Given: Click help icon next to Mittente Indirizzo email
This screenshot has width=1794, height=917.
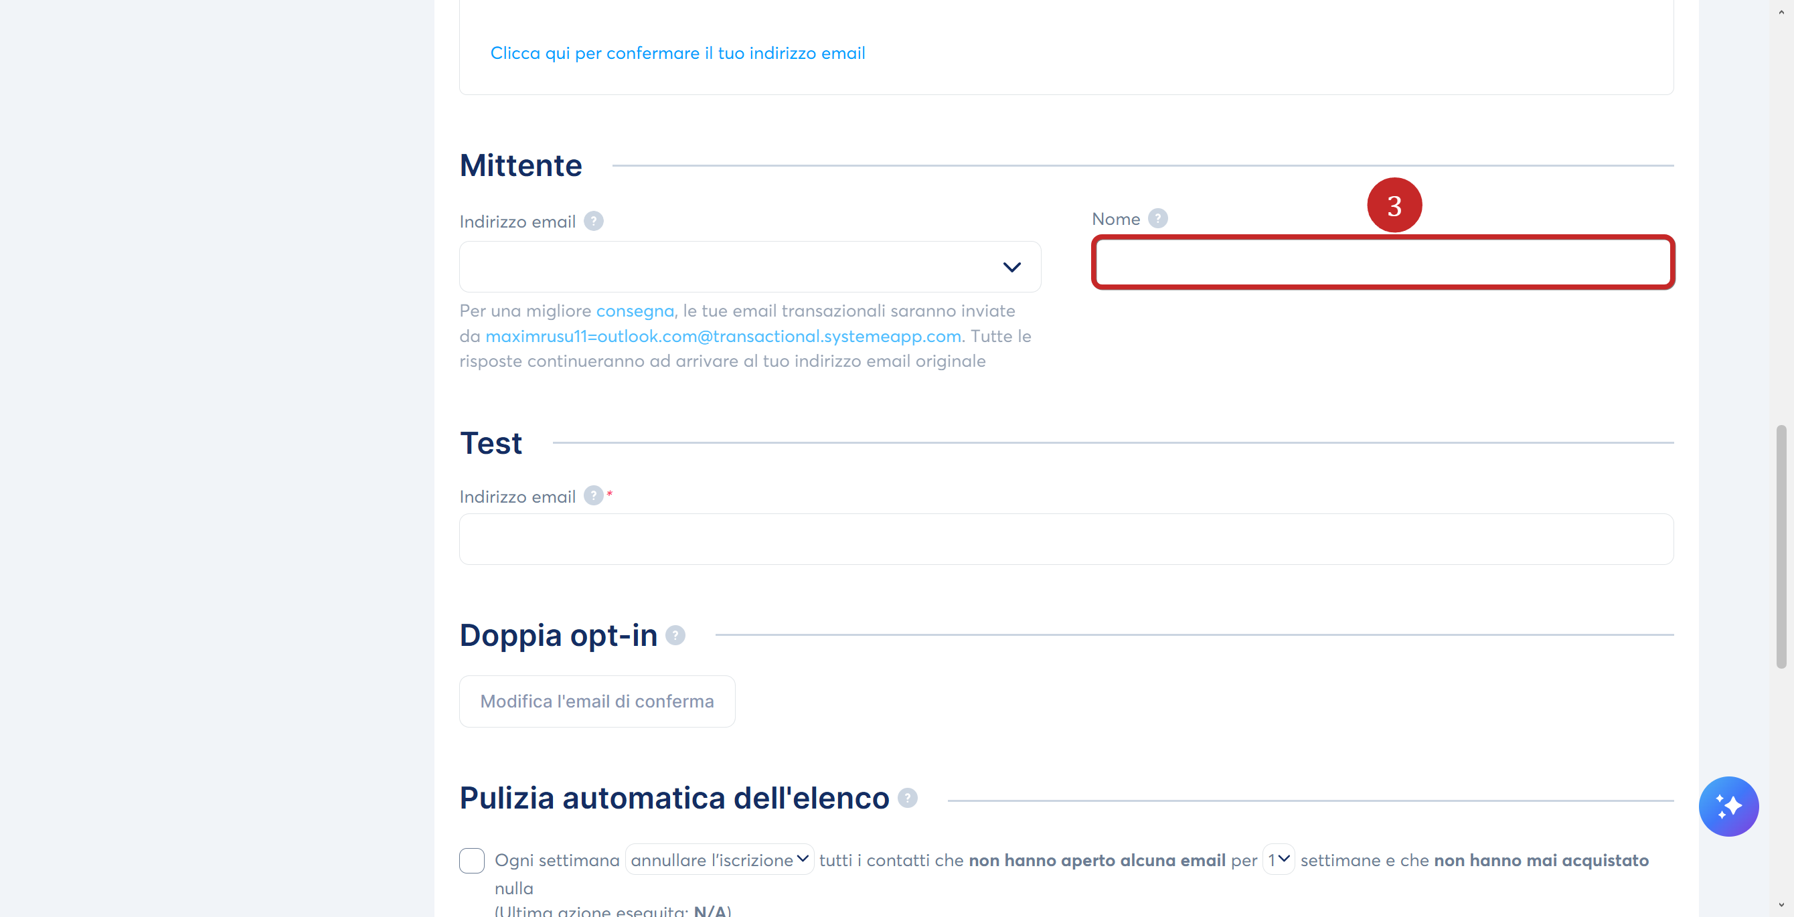Looking at the screenshot, I should coord(593,222).
